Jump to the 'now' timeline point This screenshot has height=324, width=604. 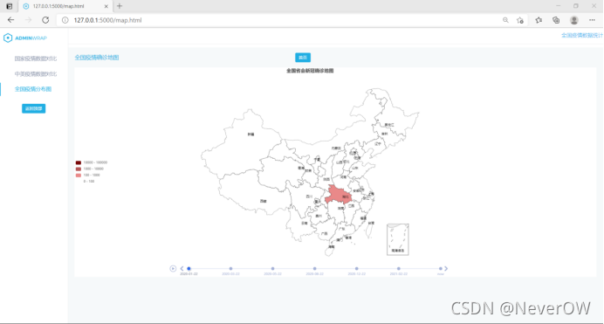click(x=440, y=268)
